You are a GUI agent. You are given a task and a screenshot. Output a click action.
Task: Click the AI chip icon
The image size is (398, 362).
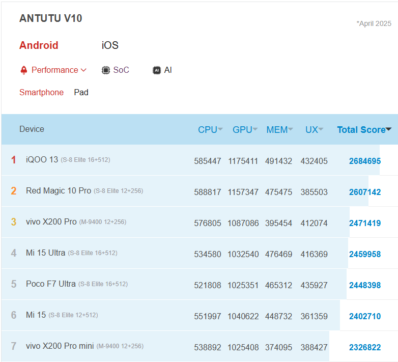tap(157, 70)
